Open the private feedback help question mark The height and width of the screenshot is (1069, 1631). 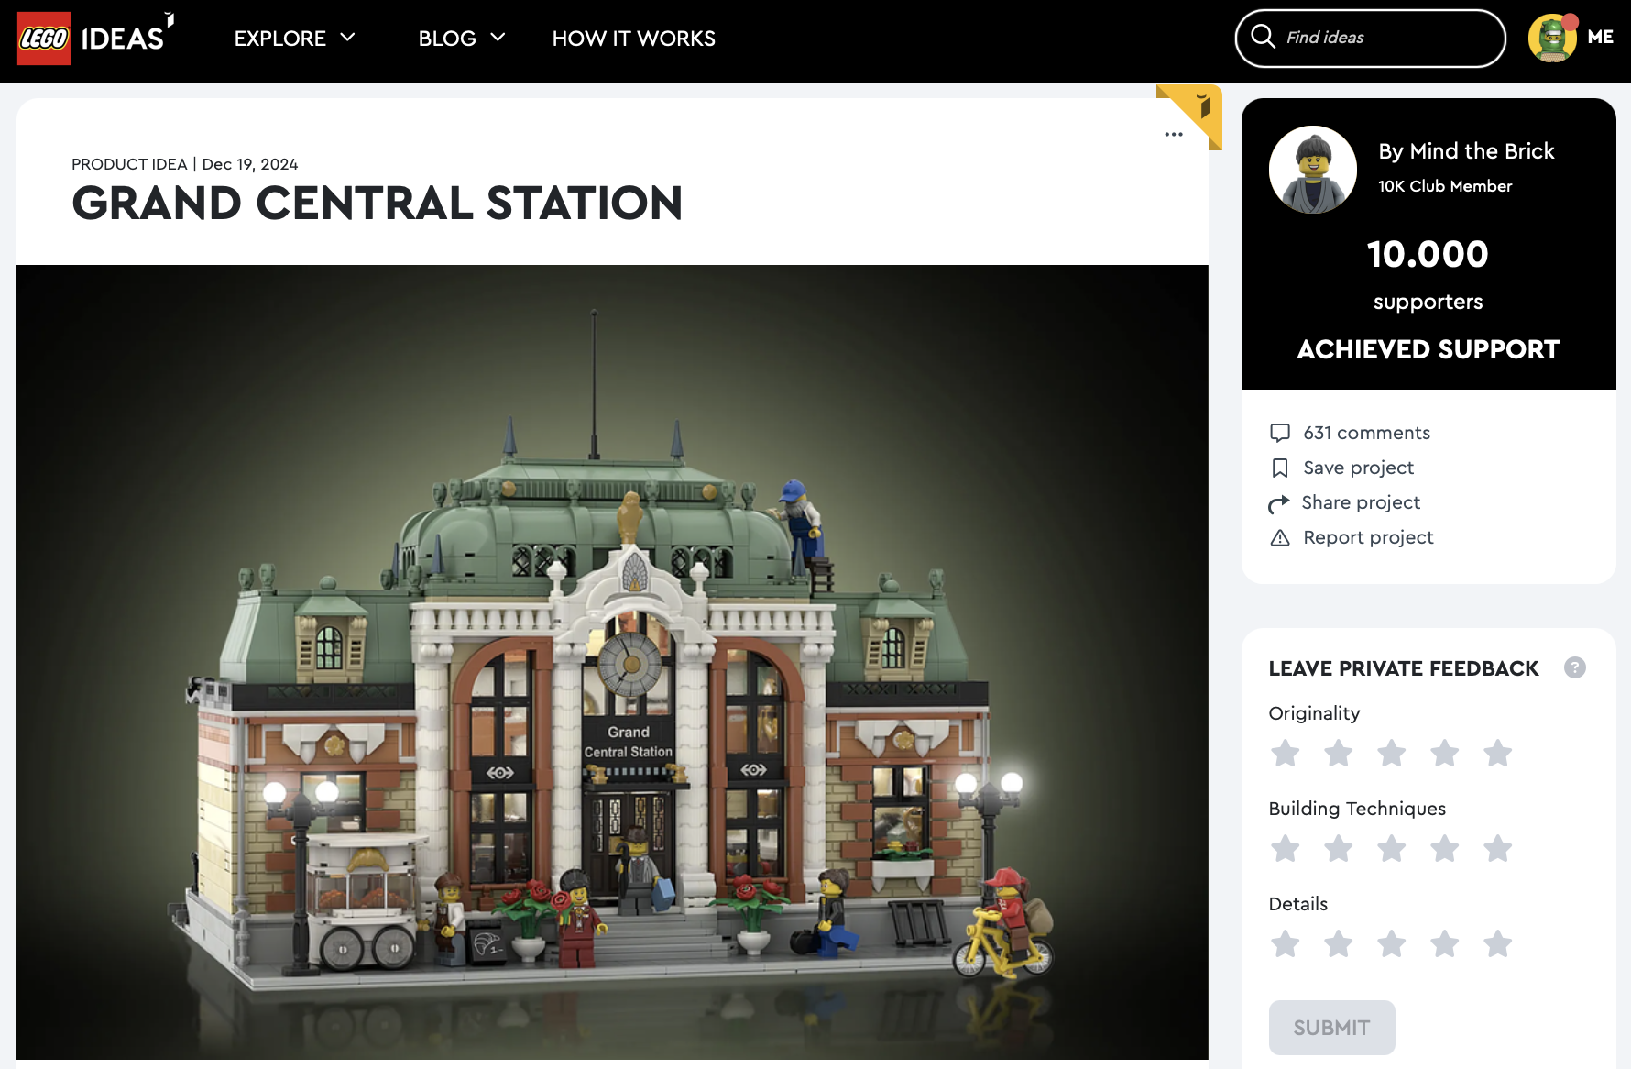pos(1574,667)
